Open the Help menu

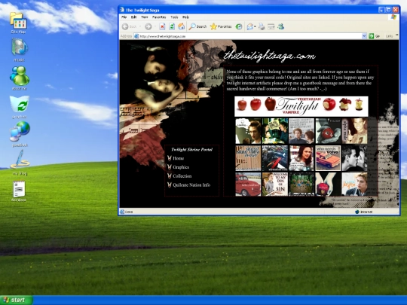coord(185,17)
